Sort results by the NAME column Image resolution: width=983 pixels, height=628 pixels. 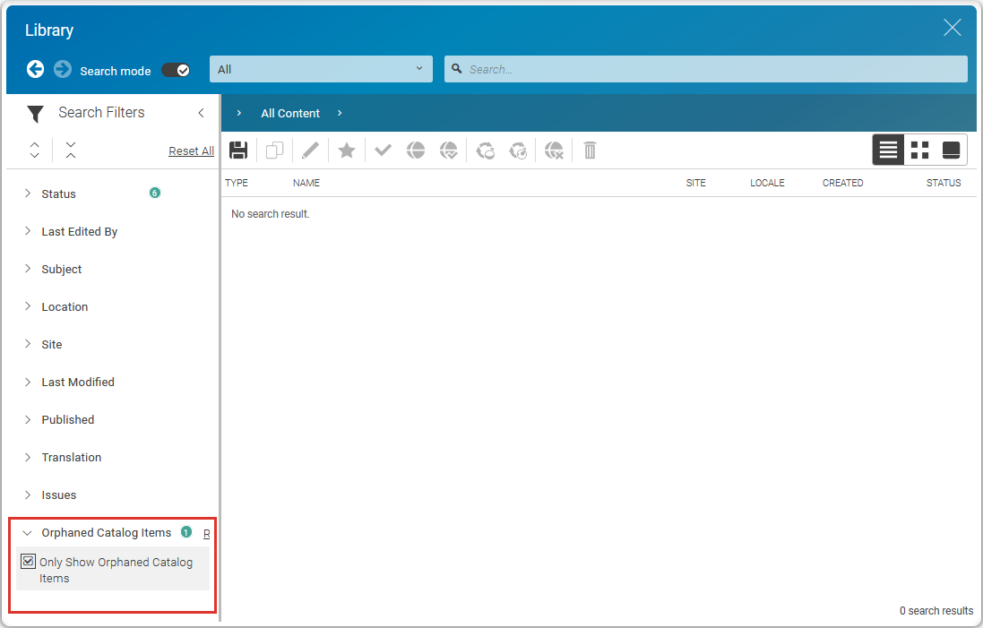pos(306,183)
